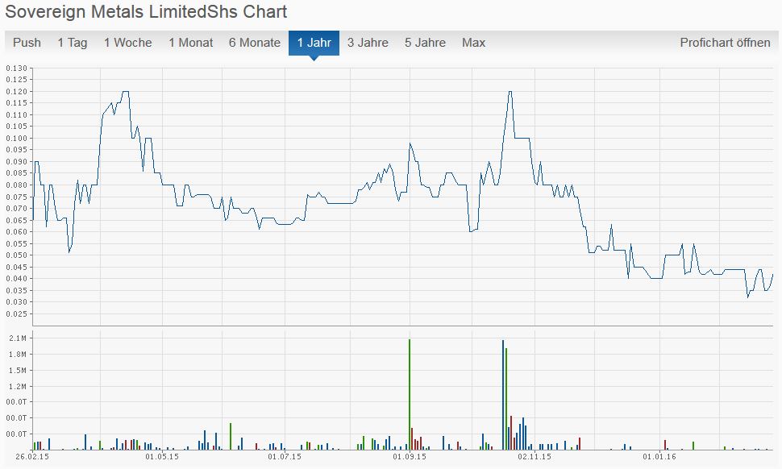Click the 01.09.15 date label
Screen dimensions: 782x469
coord(410,457)
